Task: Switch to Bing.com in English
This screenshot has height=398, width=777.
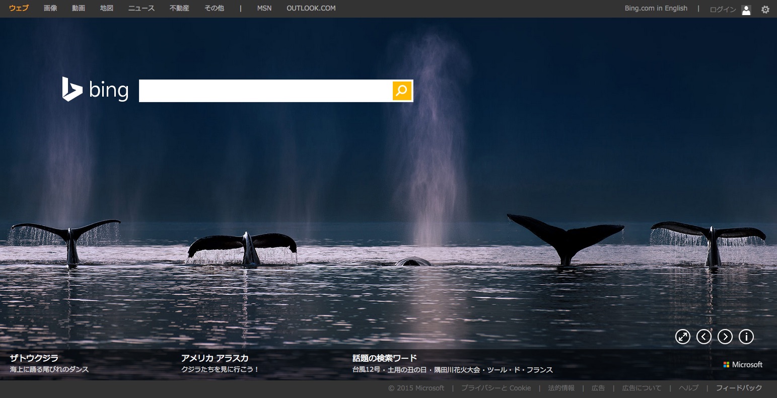Action: tap(656, 9)
